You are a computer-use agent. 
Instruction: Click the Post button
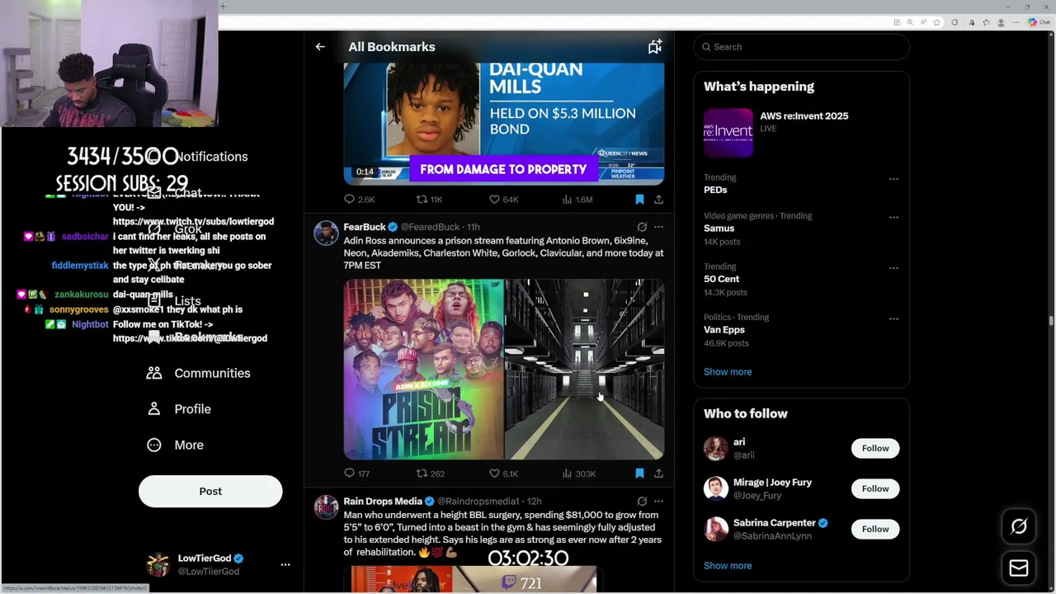point(210,492)
